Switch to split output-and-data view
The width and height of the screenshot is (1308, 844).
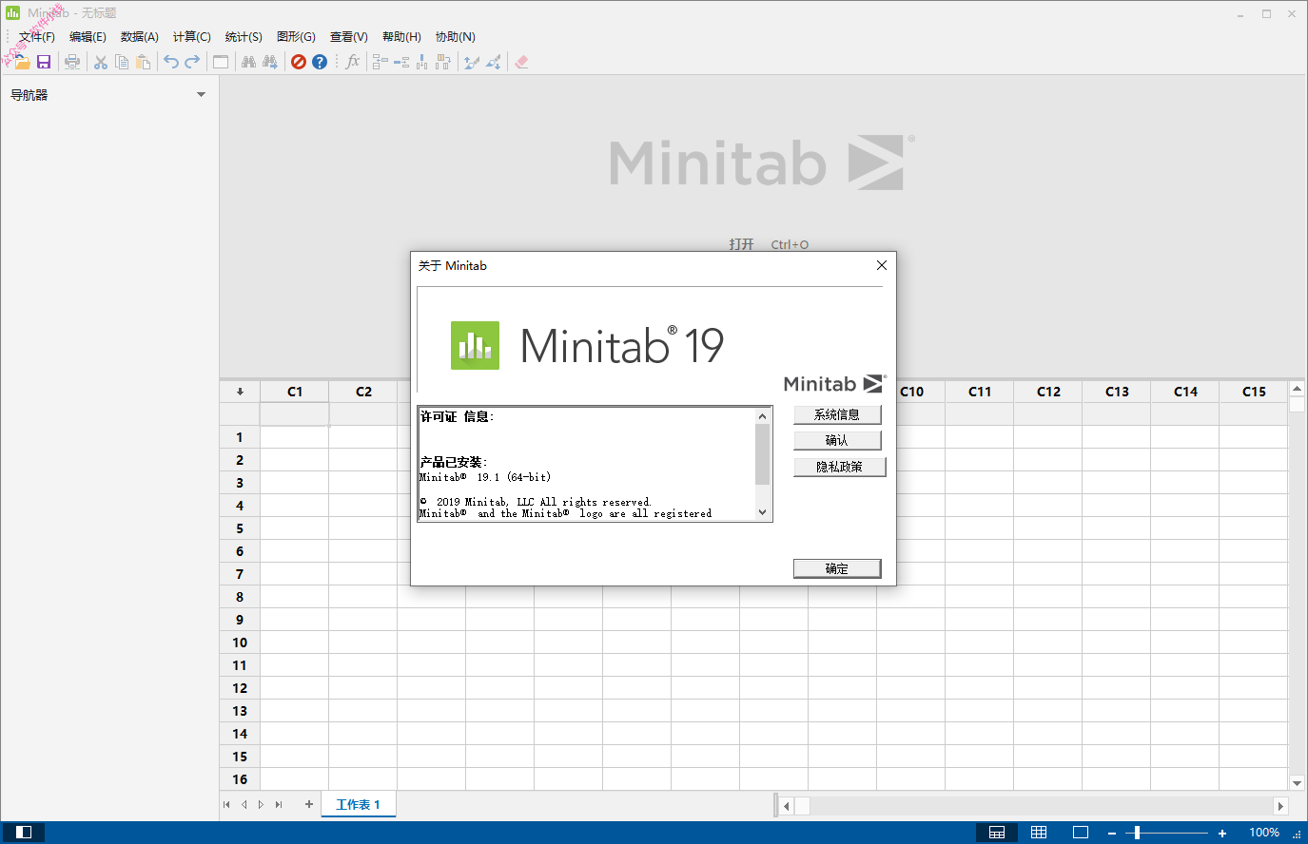(997, 833)
